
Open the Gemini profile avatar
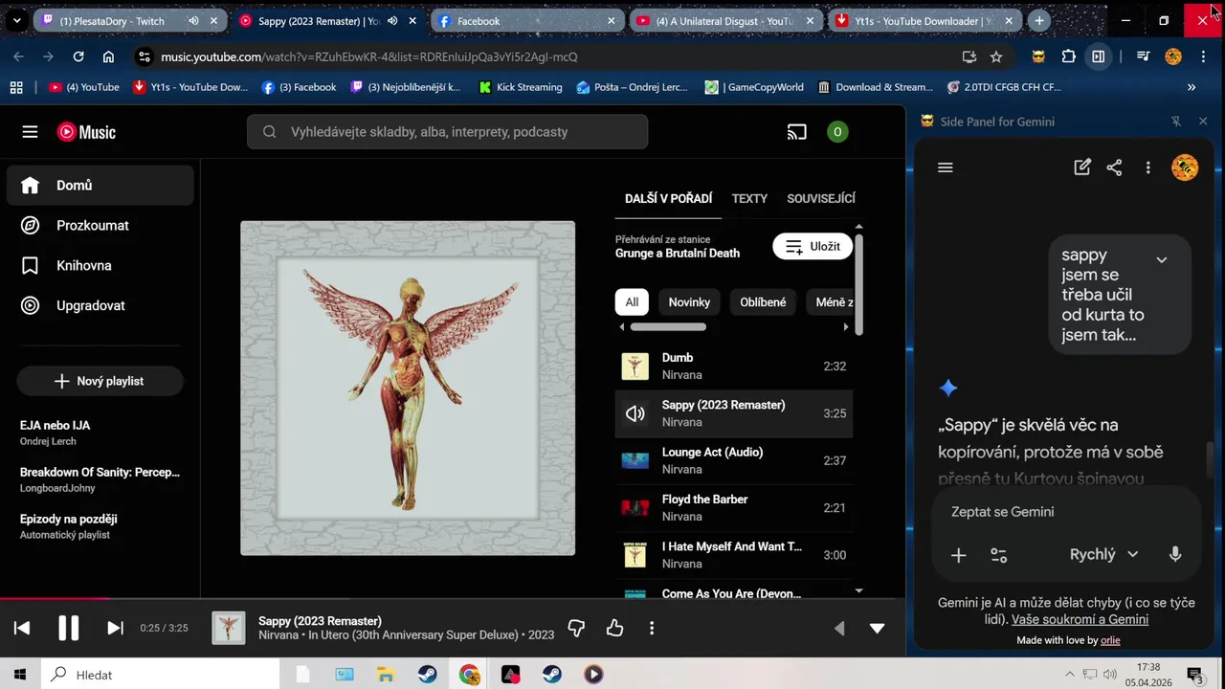(x=1185, y=167)
